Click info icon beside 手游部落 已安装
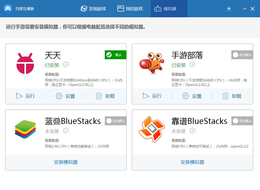260x190 pixels. 193,64
